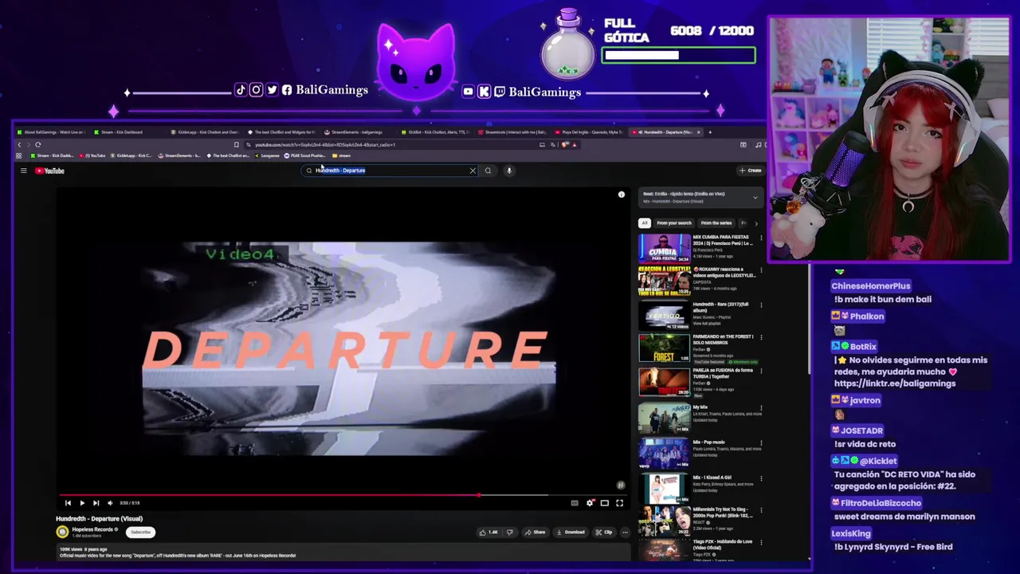This screenshot has height=574, width=1020.
Task: Open the Mix - Pop music playlist
Action: point(665,453)
